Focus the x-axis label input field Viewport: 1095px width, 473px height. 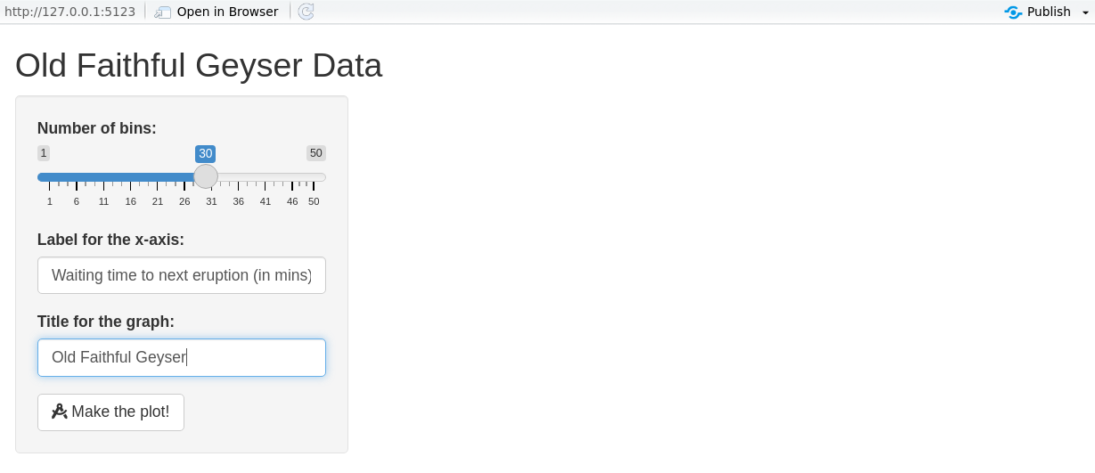[x=182, y=275]
